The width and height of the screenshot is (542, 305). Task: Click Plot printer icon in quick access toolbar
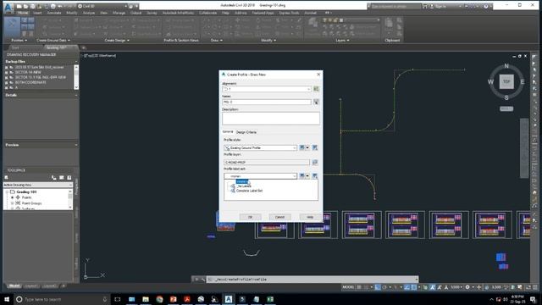click(x=53, y=6)
